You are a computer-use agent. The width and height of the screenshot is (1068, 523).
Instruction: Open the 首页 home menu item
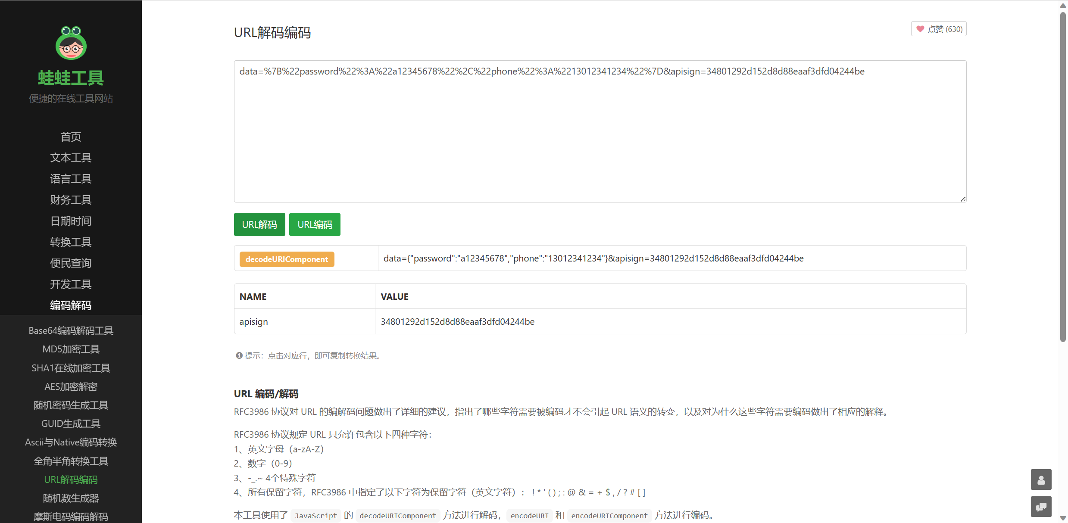pyautogui.click(x=71, y=137)
